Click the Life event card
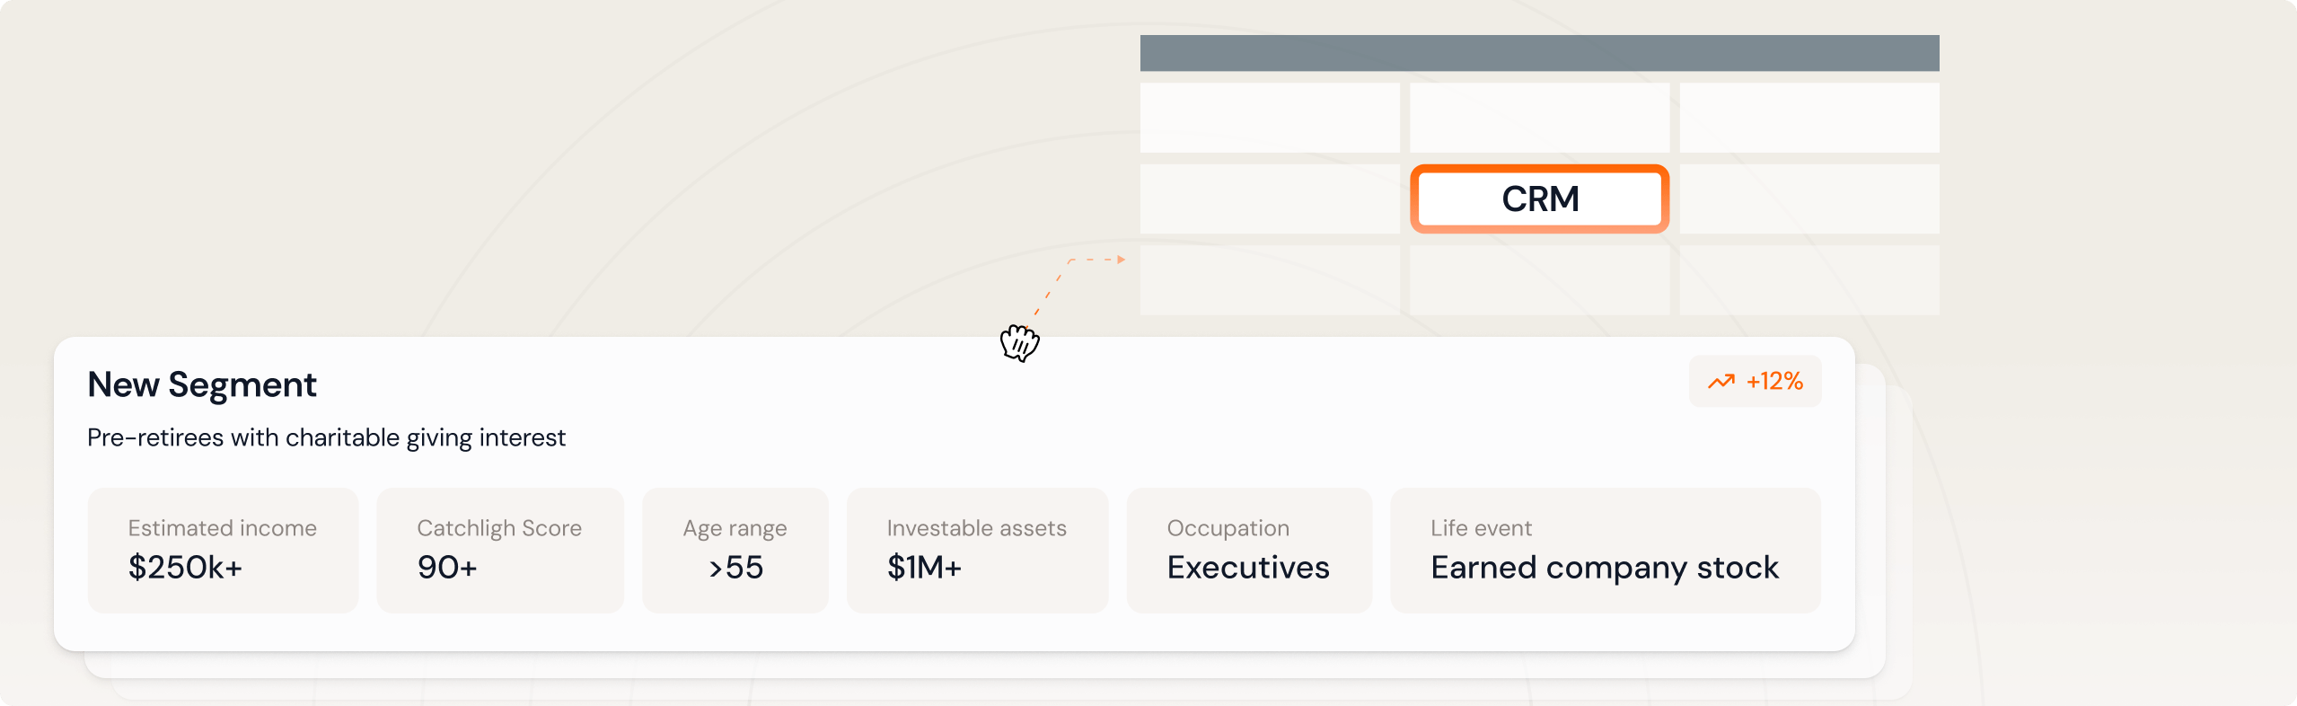 [1605, 550]
